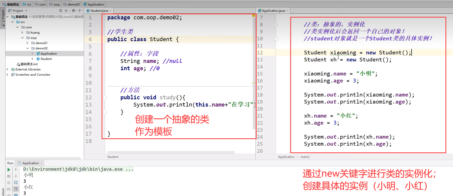Image resolution: width=453 pixels, height=196 pixels.
Task: Open the Project panel settings gear
Action: [73, 11]
